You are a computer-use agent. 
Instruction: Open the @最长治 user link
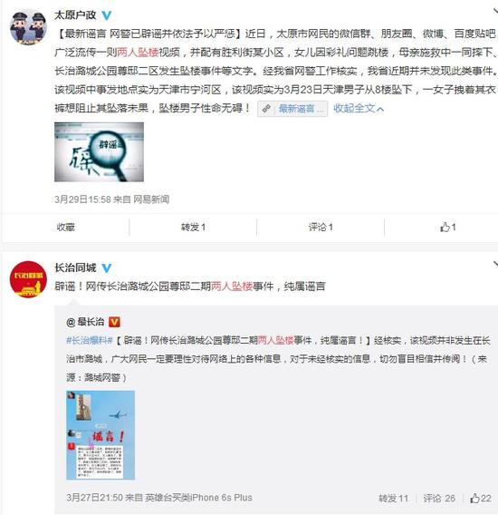click(x=85, y=322)
